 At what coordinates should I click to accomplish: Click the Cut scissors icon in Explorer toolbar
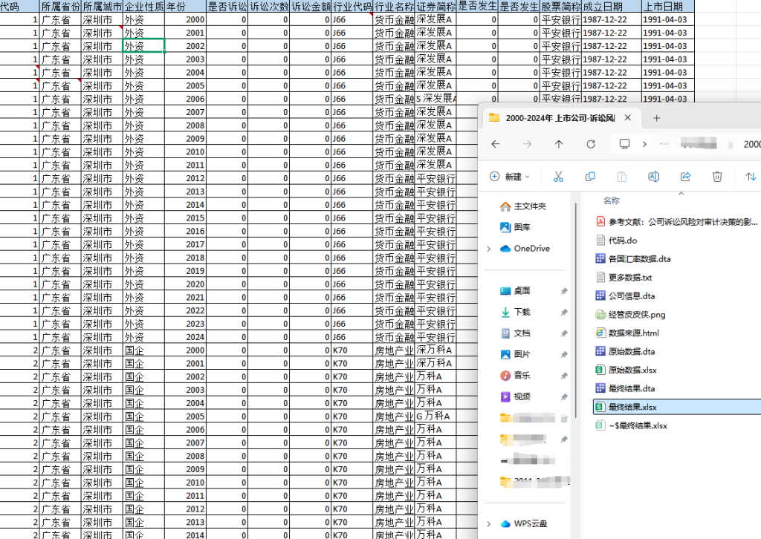point(558,177)
